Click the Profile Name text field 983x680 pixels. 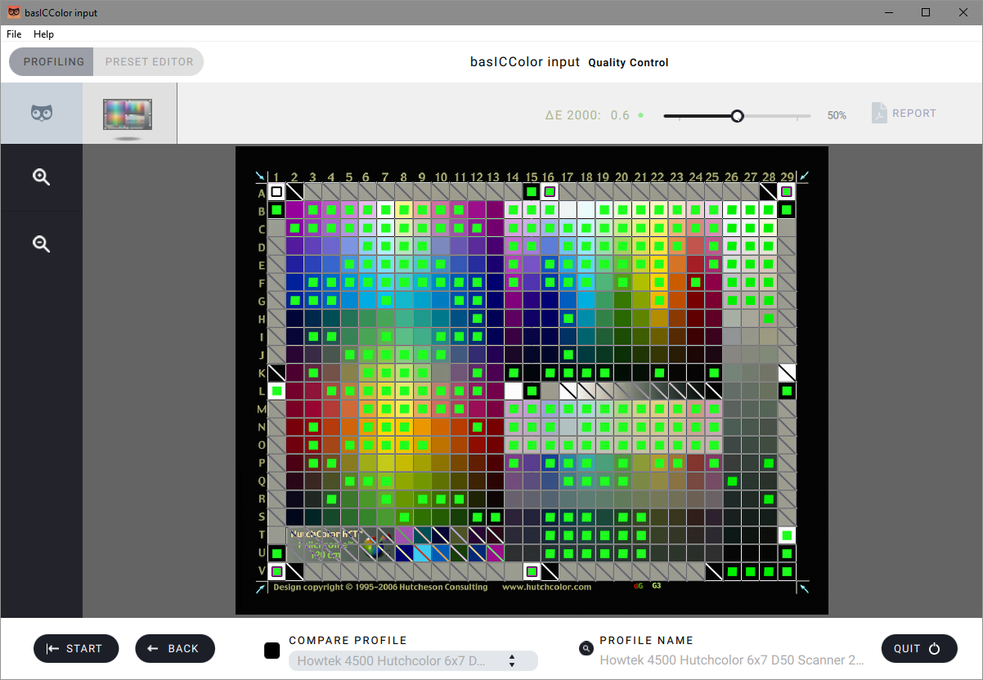tap(732, 660)
